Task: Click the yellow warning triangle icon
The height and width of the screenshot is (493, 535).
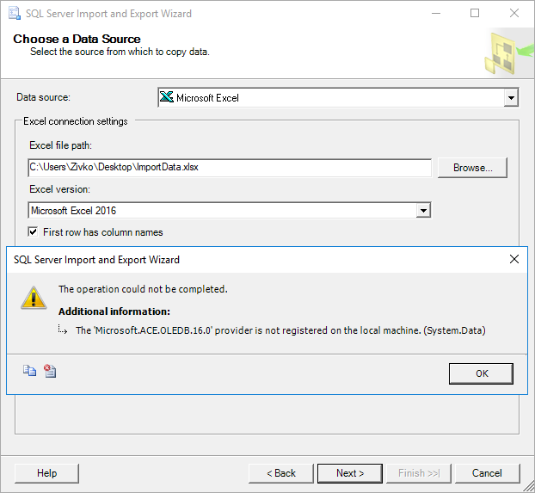Action: 34,298
